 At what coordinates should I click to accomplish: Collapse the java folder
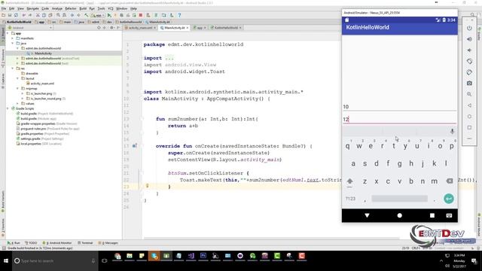coord(13,44)
